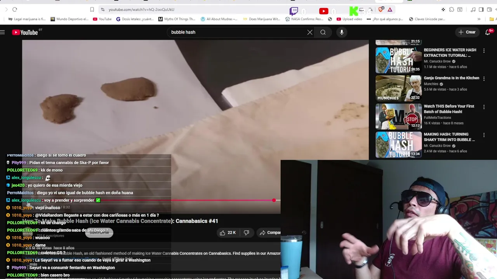Open the YouTube hamburger guide menu
The height and width of the screenshot is (279, 497).
pyautogui.click(x=2, y=32)
